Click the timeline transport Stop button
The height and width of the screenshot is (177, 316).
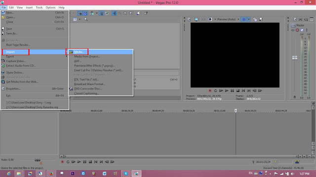click(90, 162)
